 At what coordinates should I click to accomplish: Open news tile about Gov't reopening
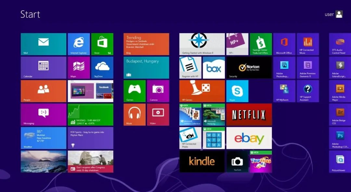[90, 161]
